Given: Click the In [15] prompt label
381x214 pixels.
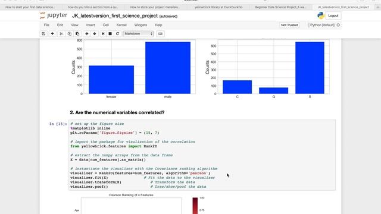Looking at the screenshot, I should coord(58,124).
